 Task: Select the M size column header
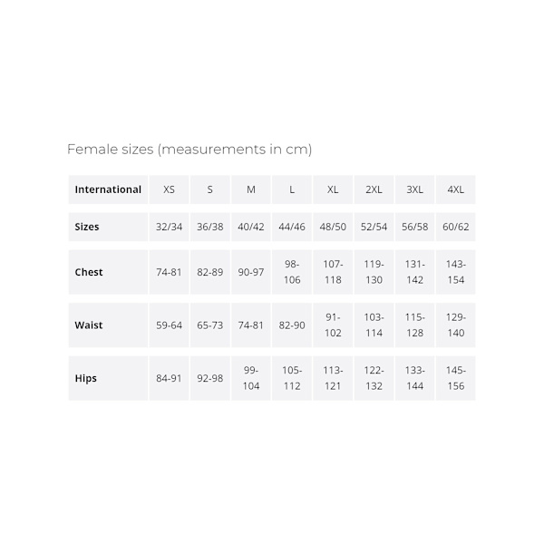(x=251, y=189)
